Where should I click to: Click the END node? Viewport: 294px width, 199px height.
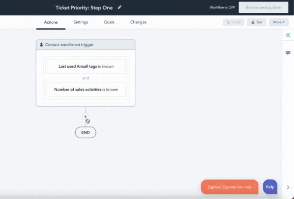pyautogui.click(x=86, y=133)
